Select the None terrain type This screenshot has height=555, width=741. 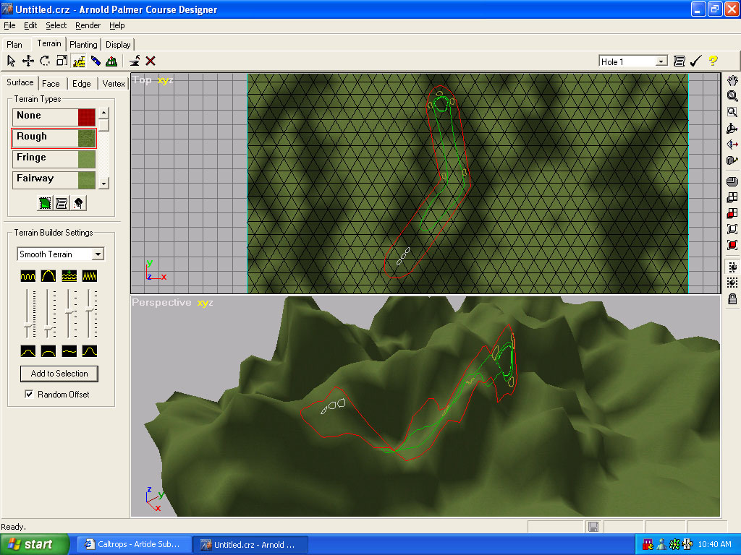pos(54,117)
